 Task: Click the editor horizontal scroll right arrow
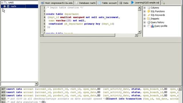pyautogui.click(x=136, y=35)
